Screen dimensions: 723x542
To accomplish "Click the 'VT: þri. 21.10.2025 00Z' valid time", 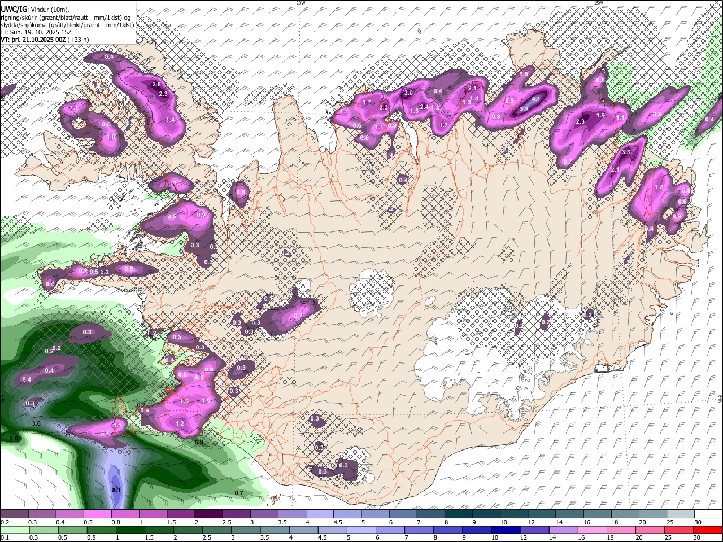I will [33, 40].
